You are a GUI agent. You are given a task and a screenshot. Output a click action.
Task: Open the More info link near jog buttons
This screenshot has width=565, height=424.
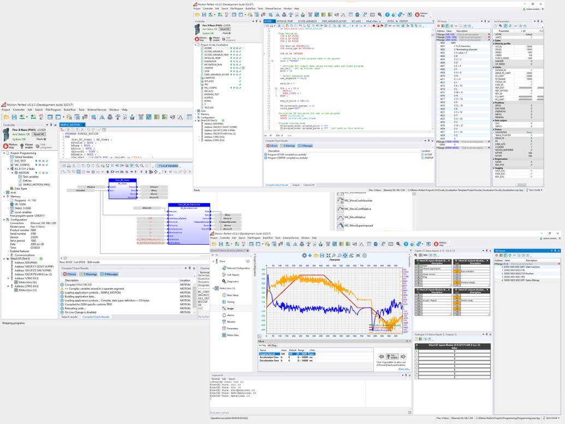point(403,369)
